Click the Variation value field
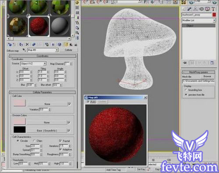This screenshot has width=219, height=173. [43, 109]
